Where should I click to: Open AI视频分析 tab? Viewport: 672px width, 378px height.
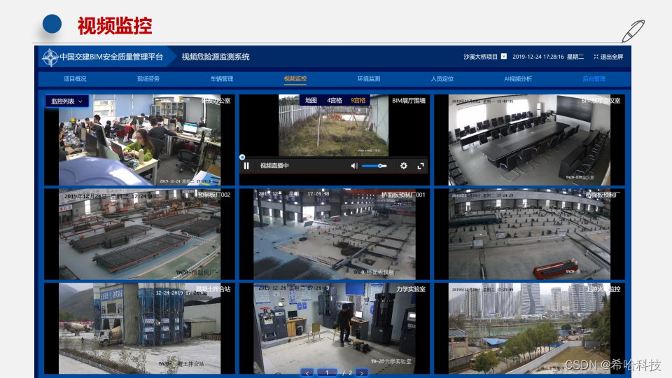click(x=518, y=79)
